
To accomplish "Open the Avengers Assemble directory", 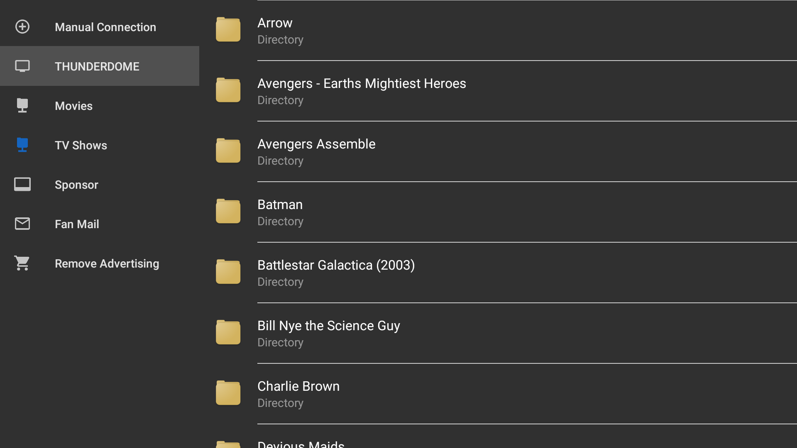I will 316,151.
